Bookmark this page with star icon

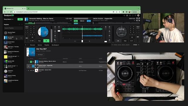point(120,12)
